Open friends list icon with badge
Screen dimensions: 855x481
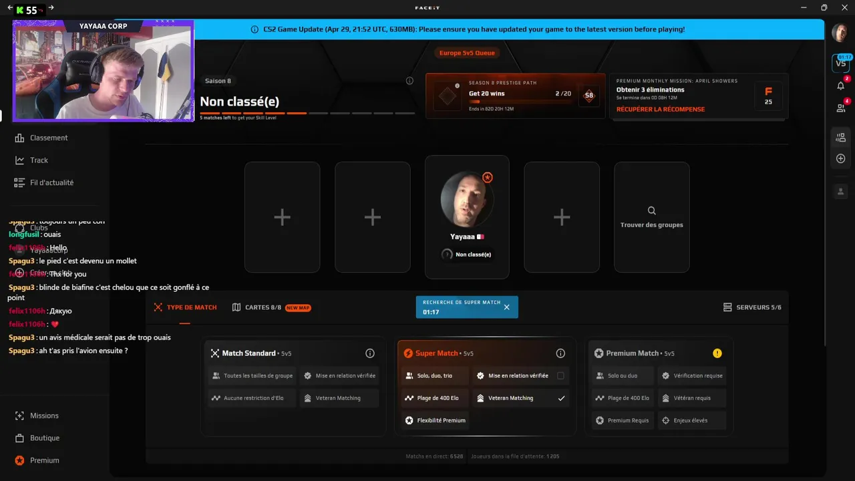pyautogui.click(x=841, y=108)
